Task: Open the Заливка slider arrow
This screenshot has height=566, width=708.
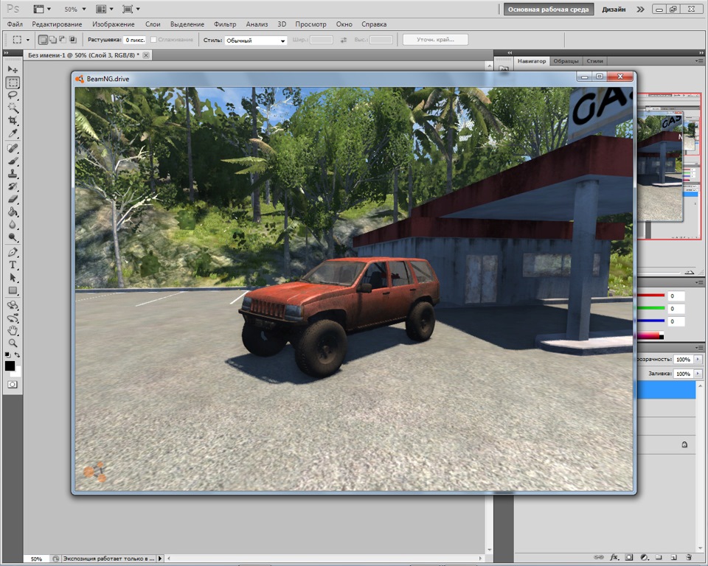Action: [698, 374]
